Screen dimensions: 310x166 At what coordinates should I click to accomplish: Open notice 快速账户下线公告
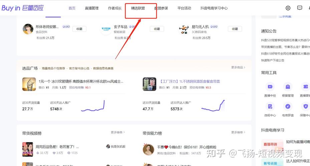click(273, 60)
